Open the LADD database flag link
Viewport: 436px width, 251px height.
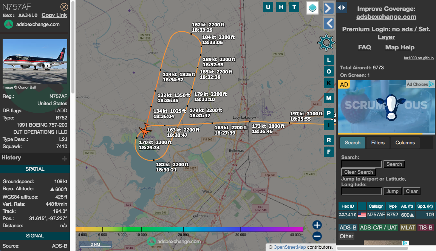tap(60, 111)
